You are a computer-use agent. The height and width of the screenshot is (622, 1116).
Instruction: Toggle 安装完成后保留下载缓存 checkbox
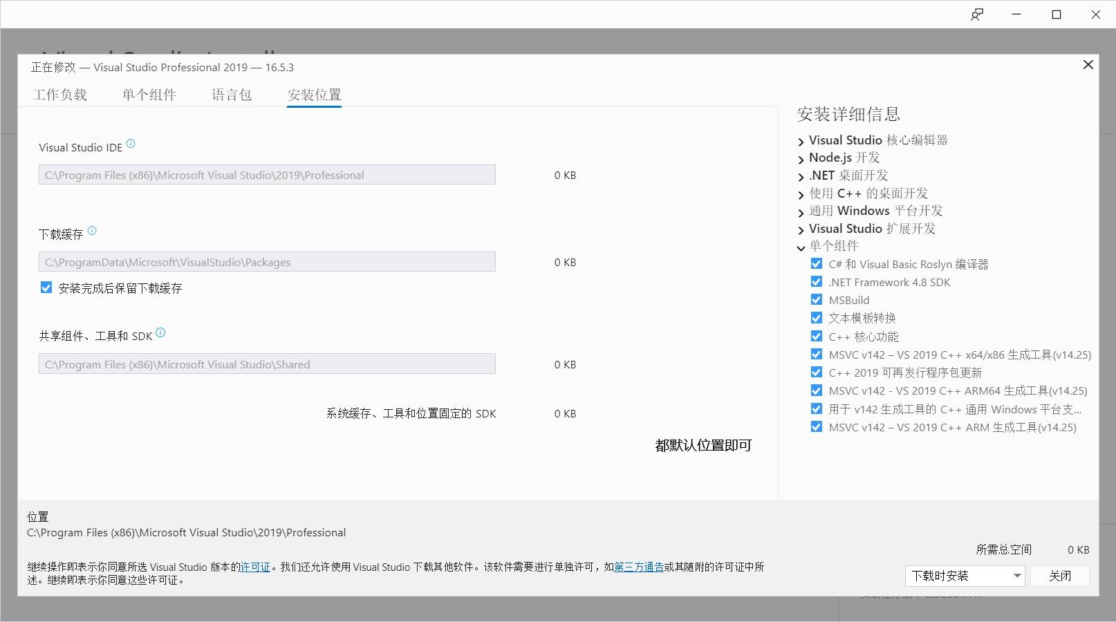[46, 288]
